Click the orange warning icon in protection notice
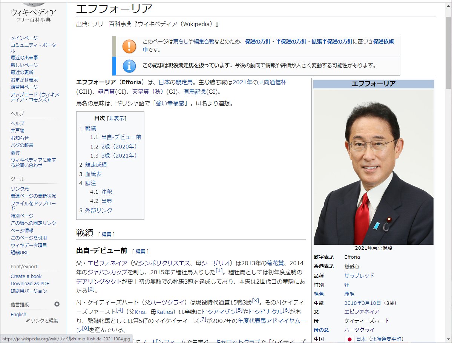The height and width of the screenshot is (343, 452). (129, 46)
